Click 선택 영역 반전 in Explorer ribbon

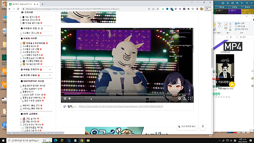pos(242,29)
